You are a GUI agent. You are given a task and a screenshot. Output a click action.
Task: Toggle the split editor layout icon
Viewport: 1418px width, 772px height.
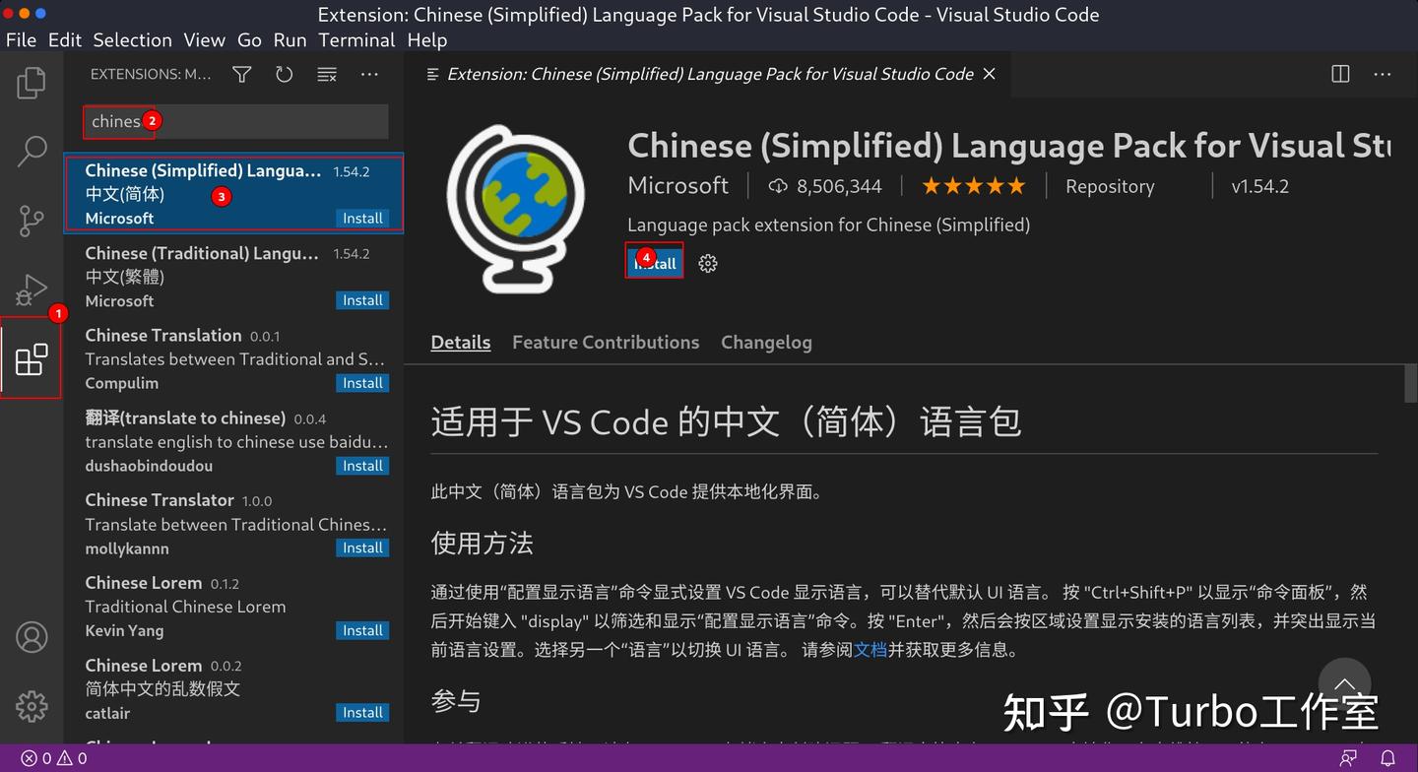pyautogui.click(x=1340, y=74)
